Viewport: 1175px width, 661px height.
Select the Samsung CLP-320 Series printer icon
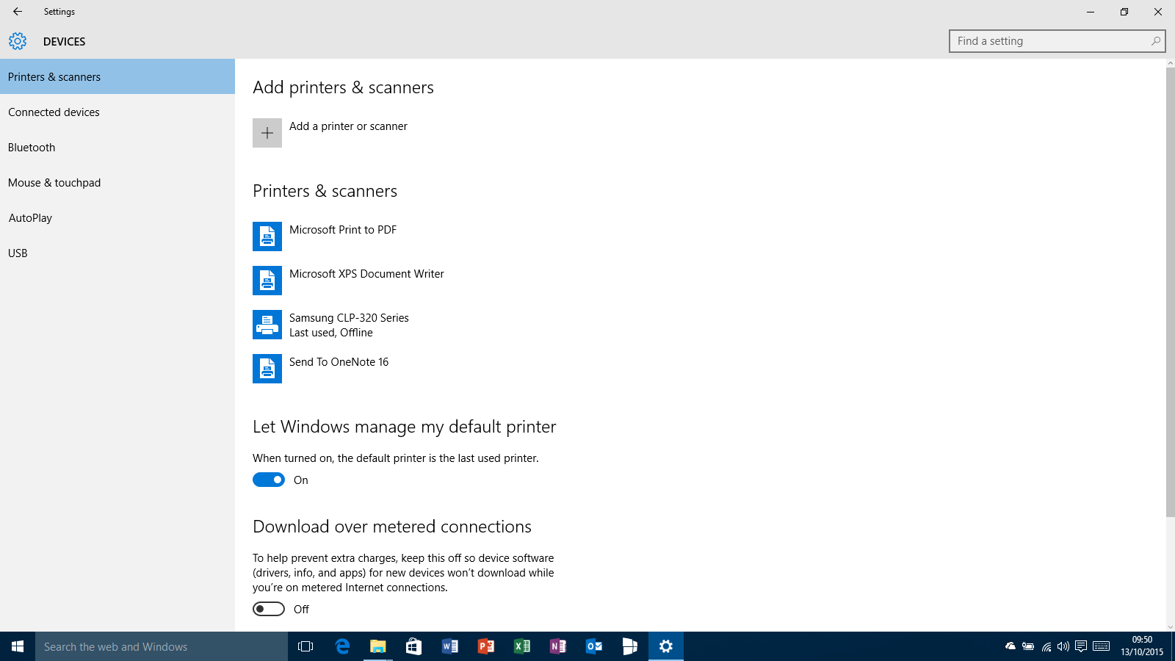tap(267, 325)
